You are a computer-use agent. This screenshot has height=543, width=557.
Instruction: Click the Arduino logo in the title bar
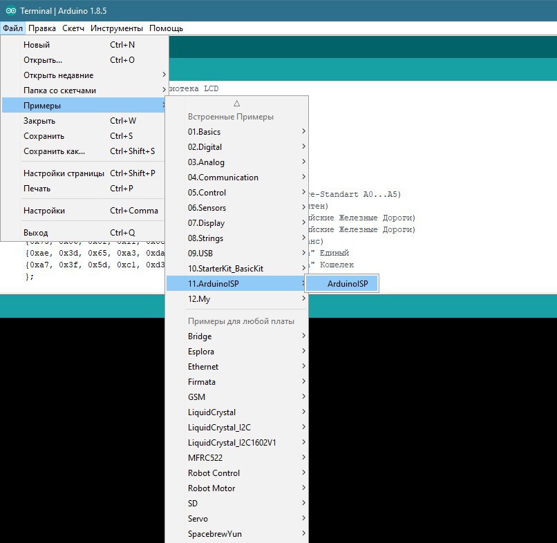11,10
